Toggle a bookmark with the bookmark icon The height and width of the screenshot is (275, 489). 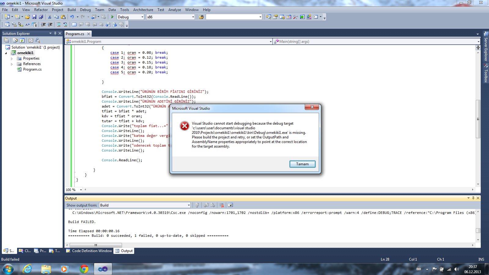point(74,24)
